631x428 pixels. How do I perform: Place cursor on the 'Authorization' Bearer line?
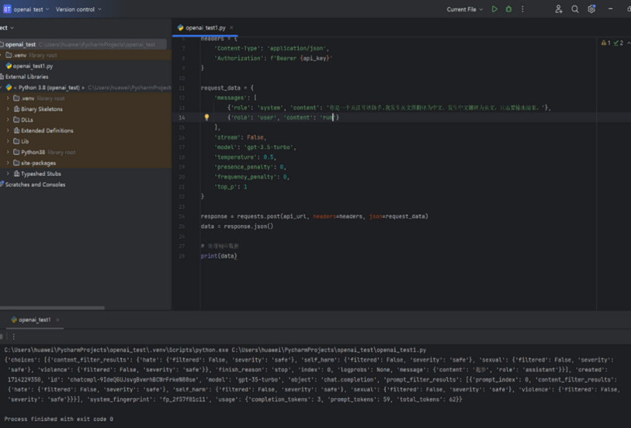tap(273, 58)
